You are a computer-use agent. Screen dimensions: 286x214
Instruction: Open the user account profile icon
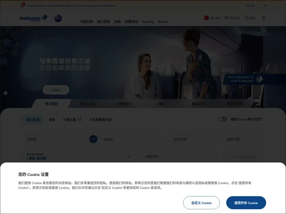pos(263,18)
